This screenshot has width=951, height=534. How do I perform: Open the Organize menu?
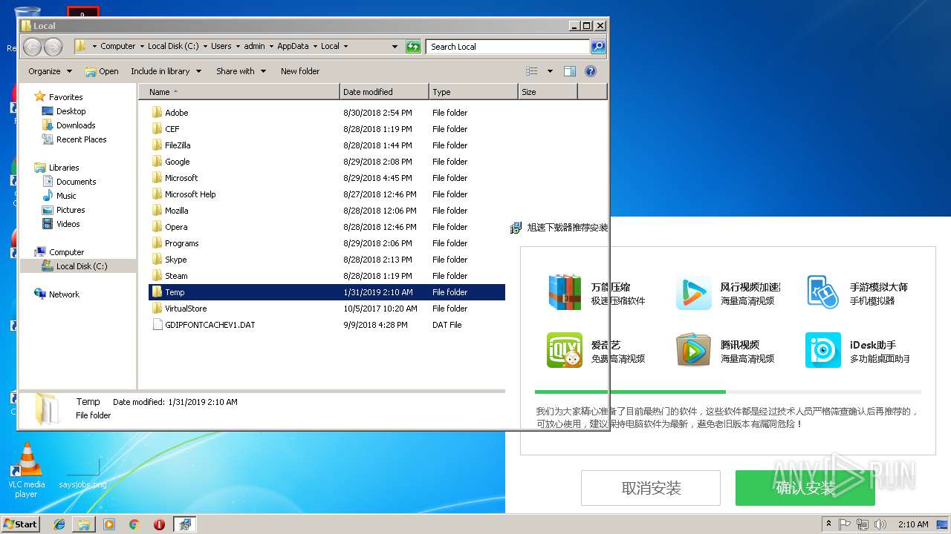tap(50, 71)
